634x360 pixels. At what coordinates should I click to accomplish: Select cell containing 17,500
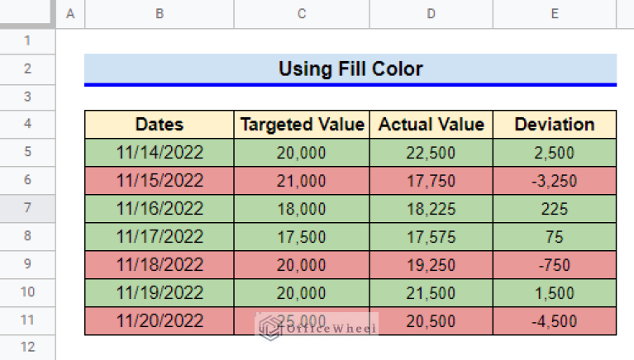pos(302,237)
